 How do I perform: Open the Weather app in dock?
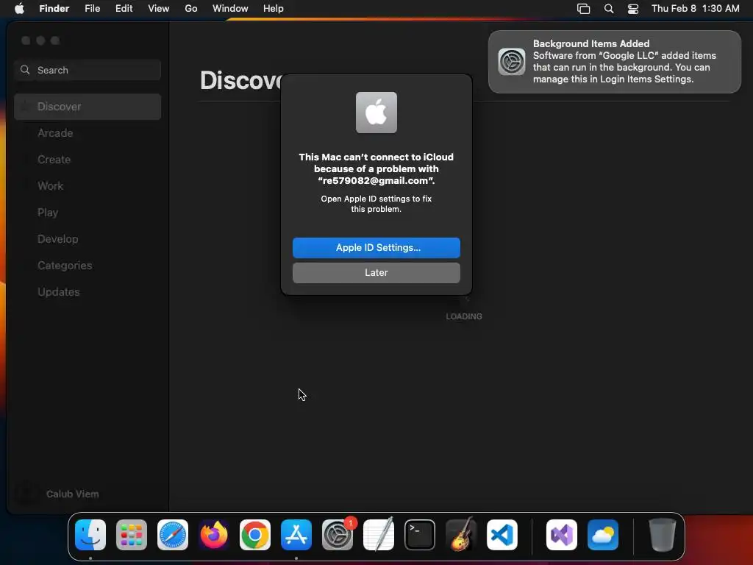click(603, 535)
